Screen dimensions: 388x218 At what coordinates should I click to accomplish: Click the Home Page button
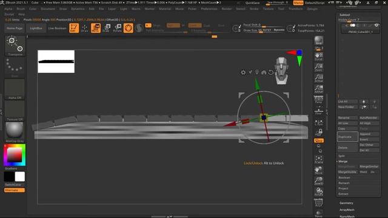tap(15, 28)
